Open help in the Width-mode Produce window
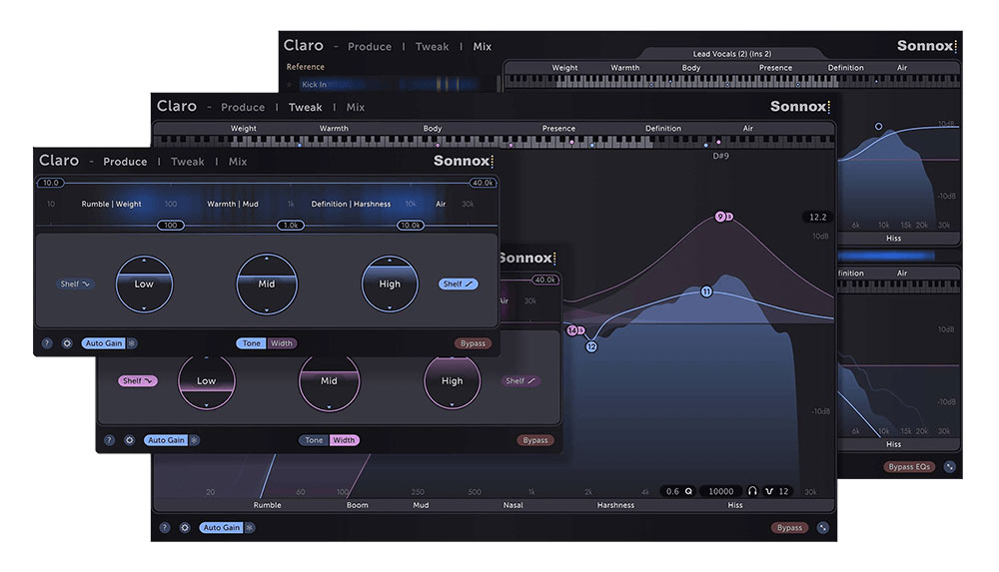Screen dimensions: 999x572 click(109, 440)
